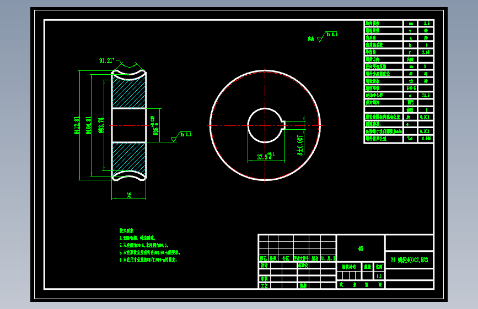The image size is (478, 309).
Task: Click the '右旋' helix direction cell
Action: [x=411, y=59]
